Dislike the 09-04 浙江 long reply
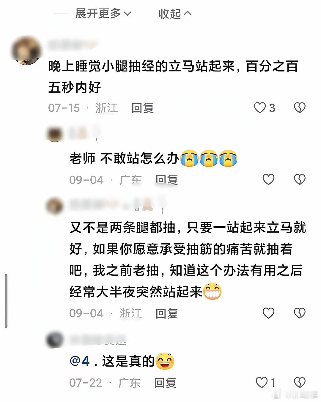 coord(300,313)
